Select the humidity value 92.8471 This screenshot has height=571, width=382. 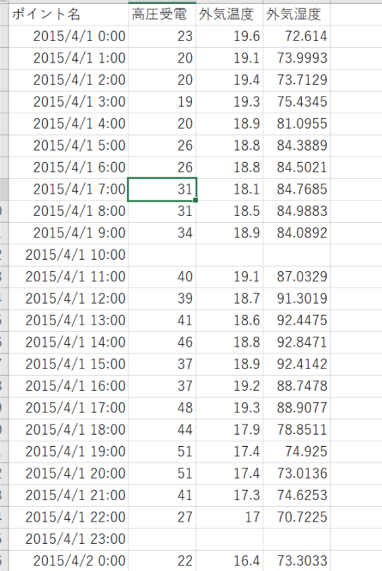click(x=296, y=342)
